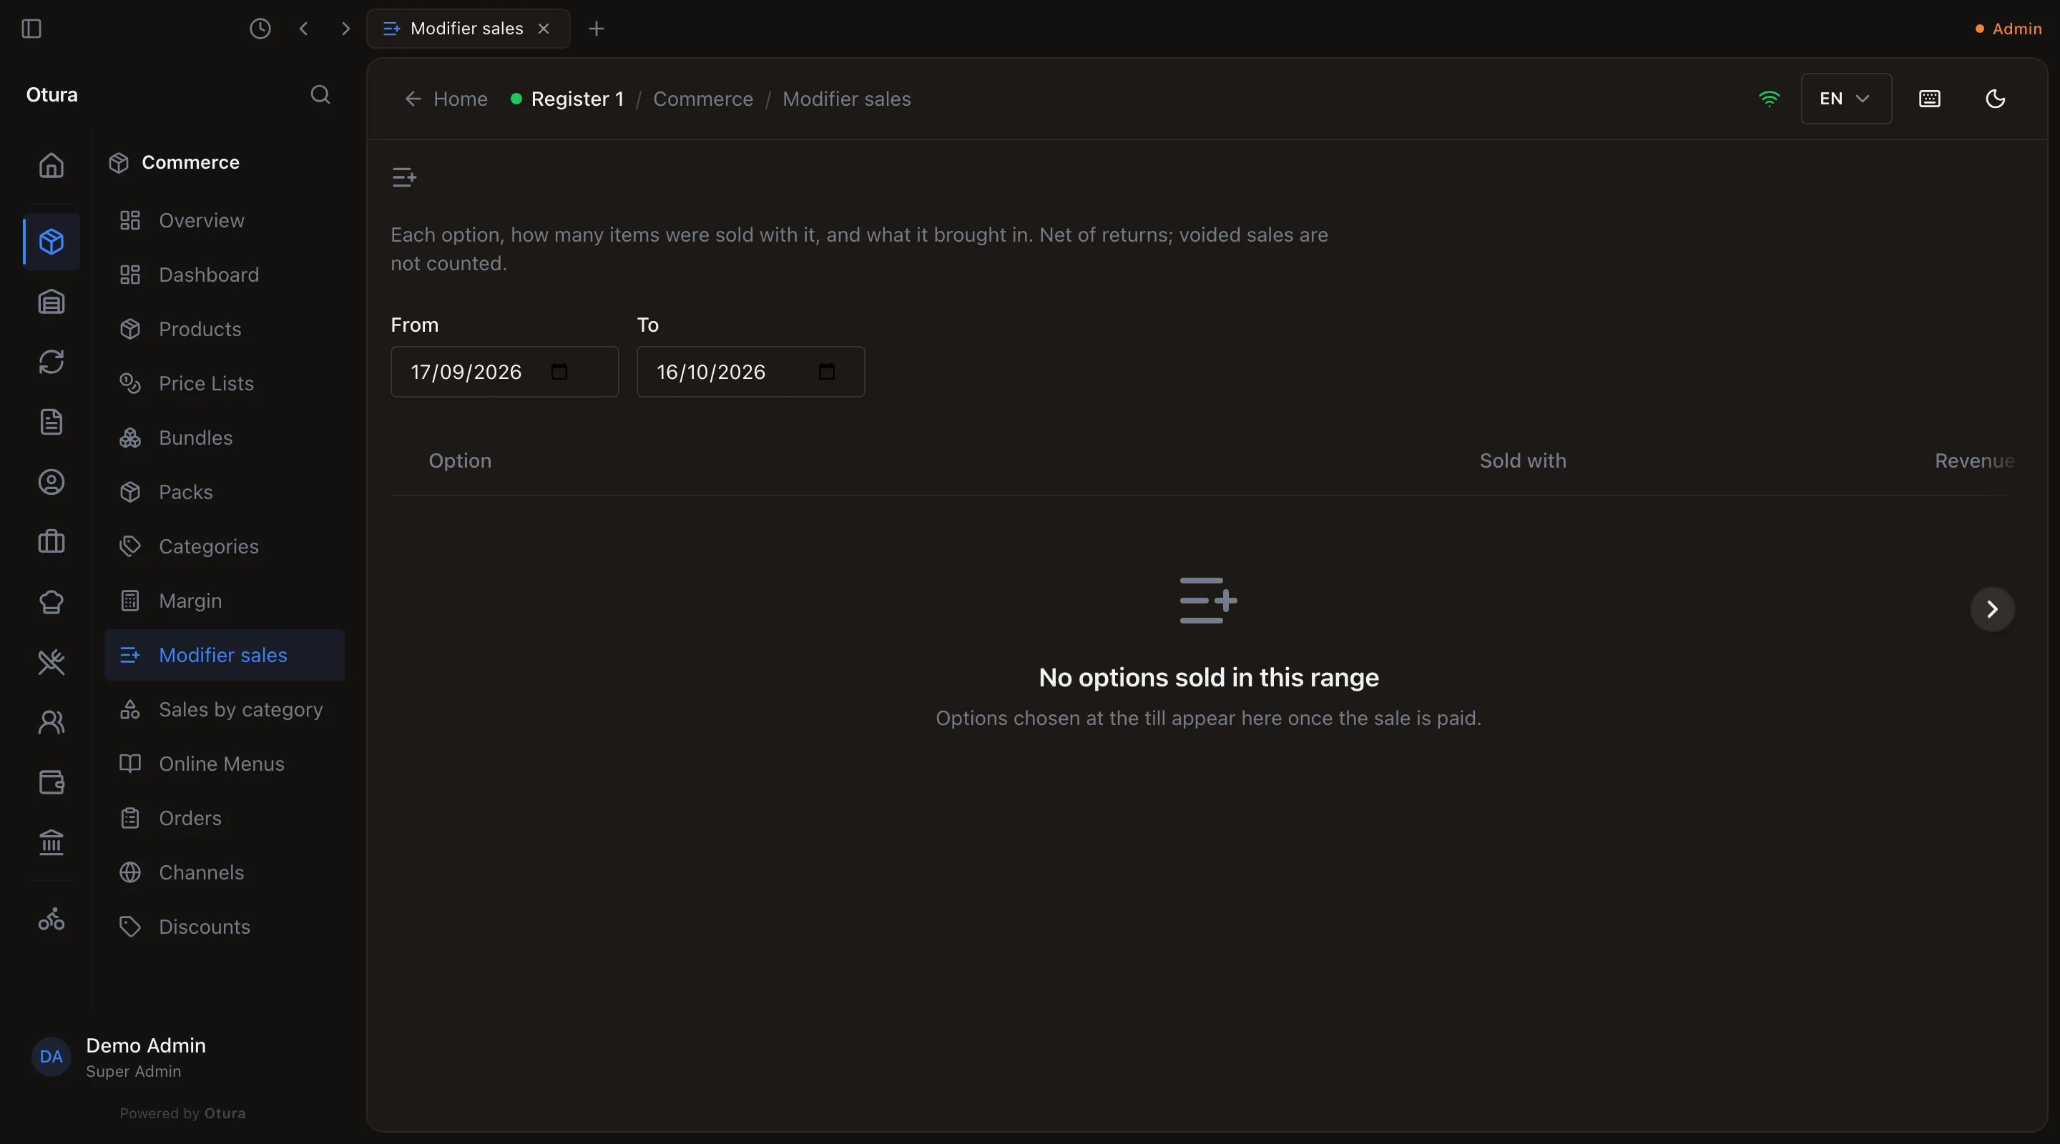Open Products in Commerce menu

tap(224, 329)
